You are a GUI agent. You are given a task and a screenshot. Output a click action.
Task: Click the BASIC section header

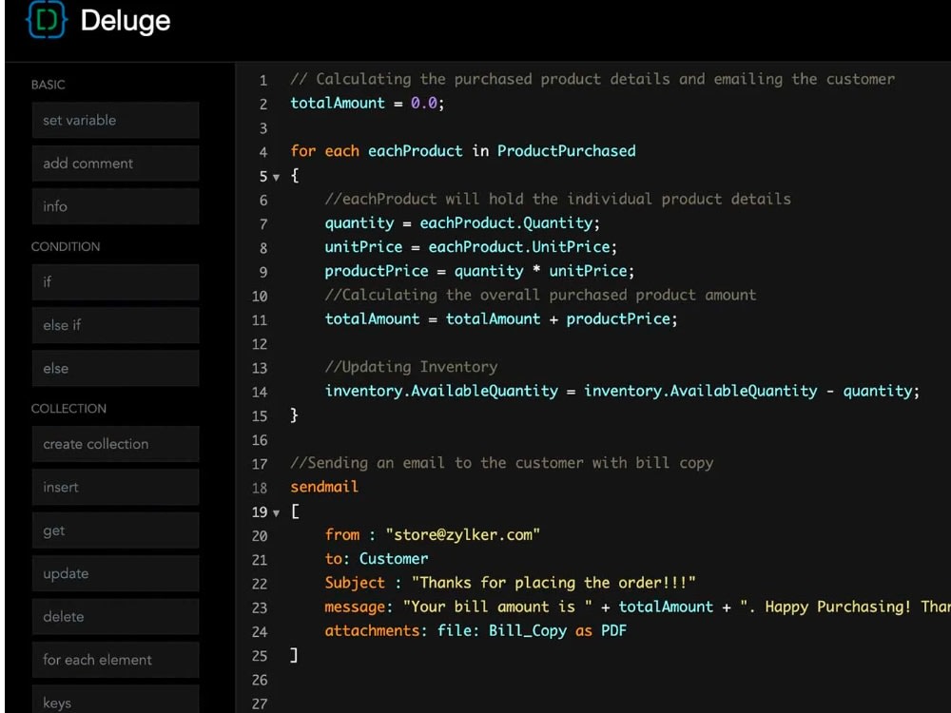coord(47,85)
